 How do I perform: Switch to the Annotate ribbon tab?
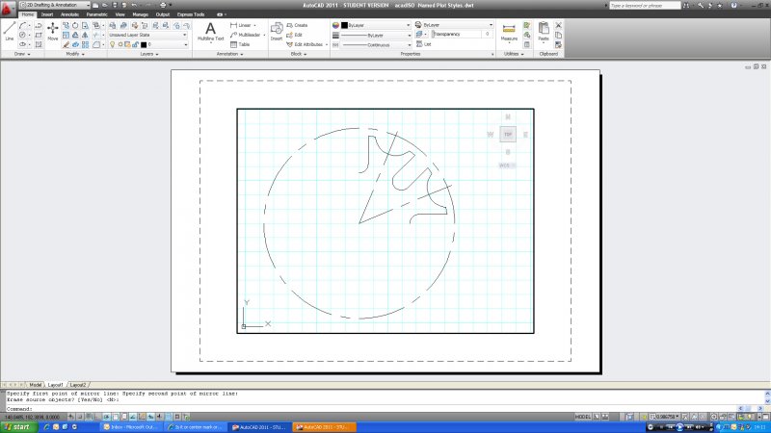point(70,15)
